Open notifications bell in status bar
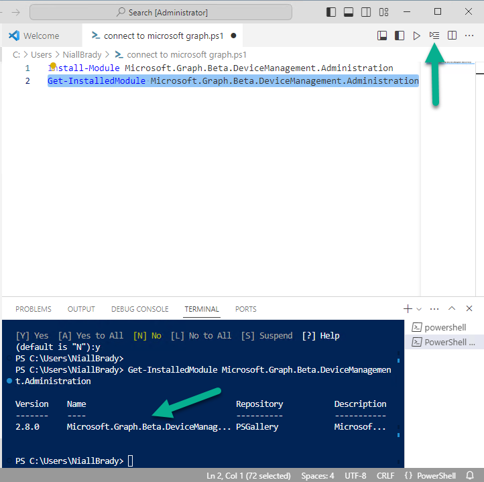This screenshot has height=482, width=484. [470, 475]
